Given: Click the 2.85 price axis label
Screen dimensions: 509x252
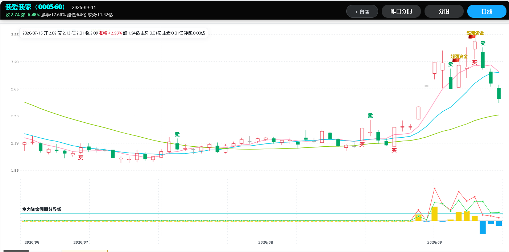Looking at the screenshot, I should click(x=15, y=89).
